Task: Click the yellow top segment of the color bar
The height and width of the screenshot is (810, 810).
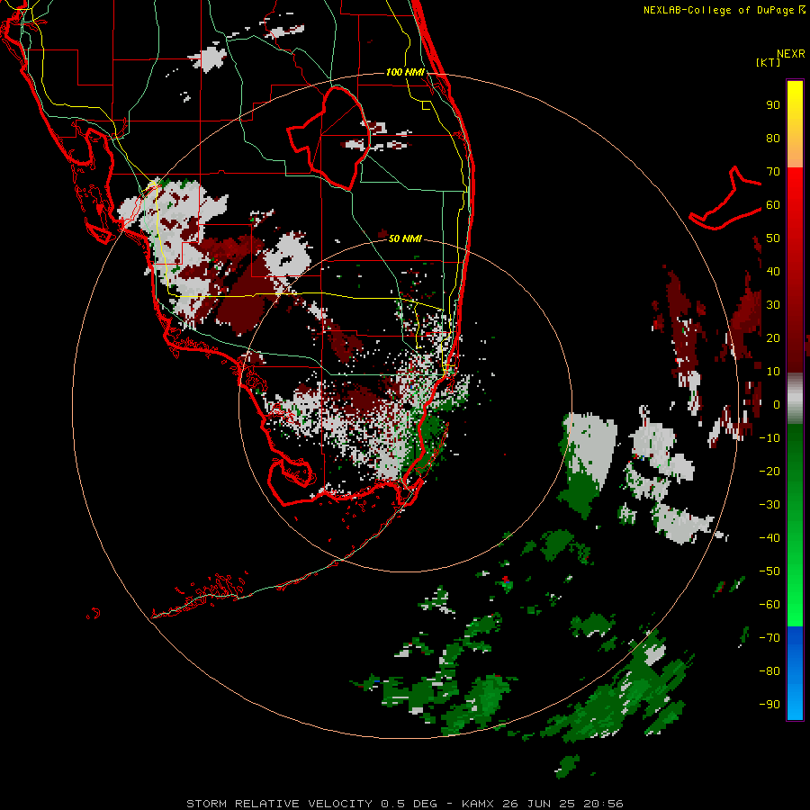Action: point(795,103)
